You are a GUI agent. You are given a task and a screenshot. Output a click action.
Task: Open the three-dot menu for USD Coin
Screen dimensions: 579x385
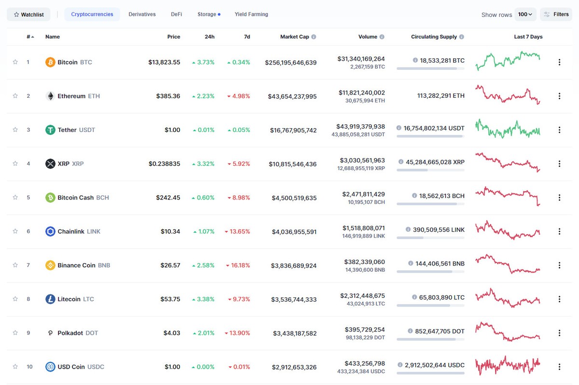pyautogui.click(x=559, y=367)
